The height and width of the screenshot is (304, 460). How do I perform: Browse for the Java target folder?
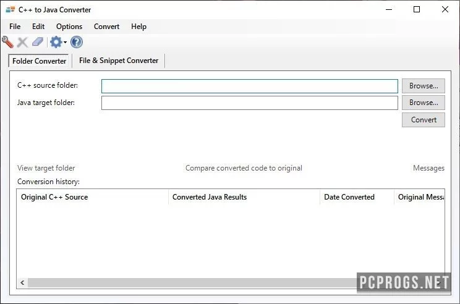point(424,103)
